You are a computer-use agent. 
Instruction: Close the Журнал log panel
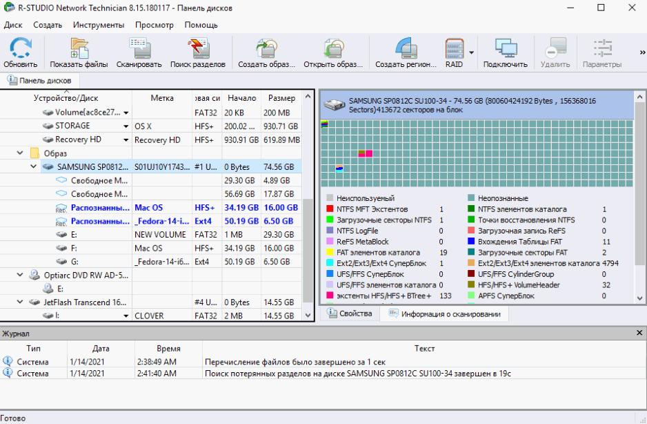[x=638, y=333]
